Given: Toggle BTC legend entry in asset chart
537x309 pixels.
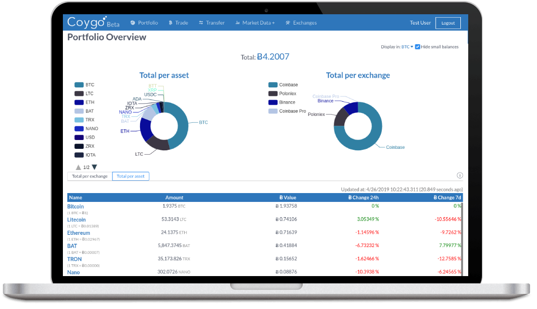Looking at the screenshot, I should pyautogui.click(x=84, y=84).
